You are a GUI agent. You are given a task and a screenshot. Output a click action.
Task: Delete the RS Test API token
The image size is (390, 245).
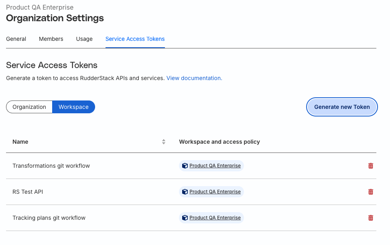tap(371, 192)
